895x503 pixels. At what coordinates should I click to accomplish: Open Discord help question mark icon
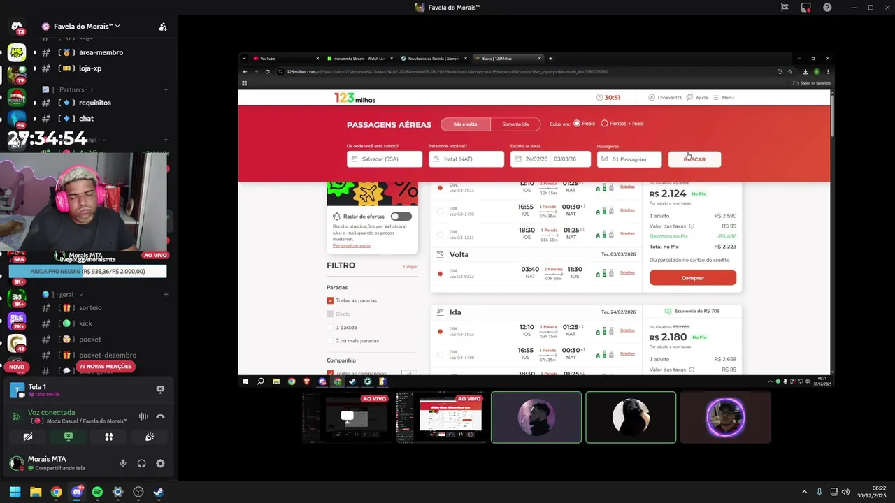tap(827, 8)
